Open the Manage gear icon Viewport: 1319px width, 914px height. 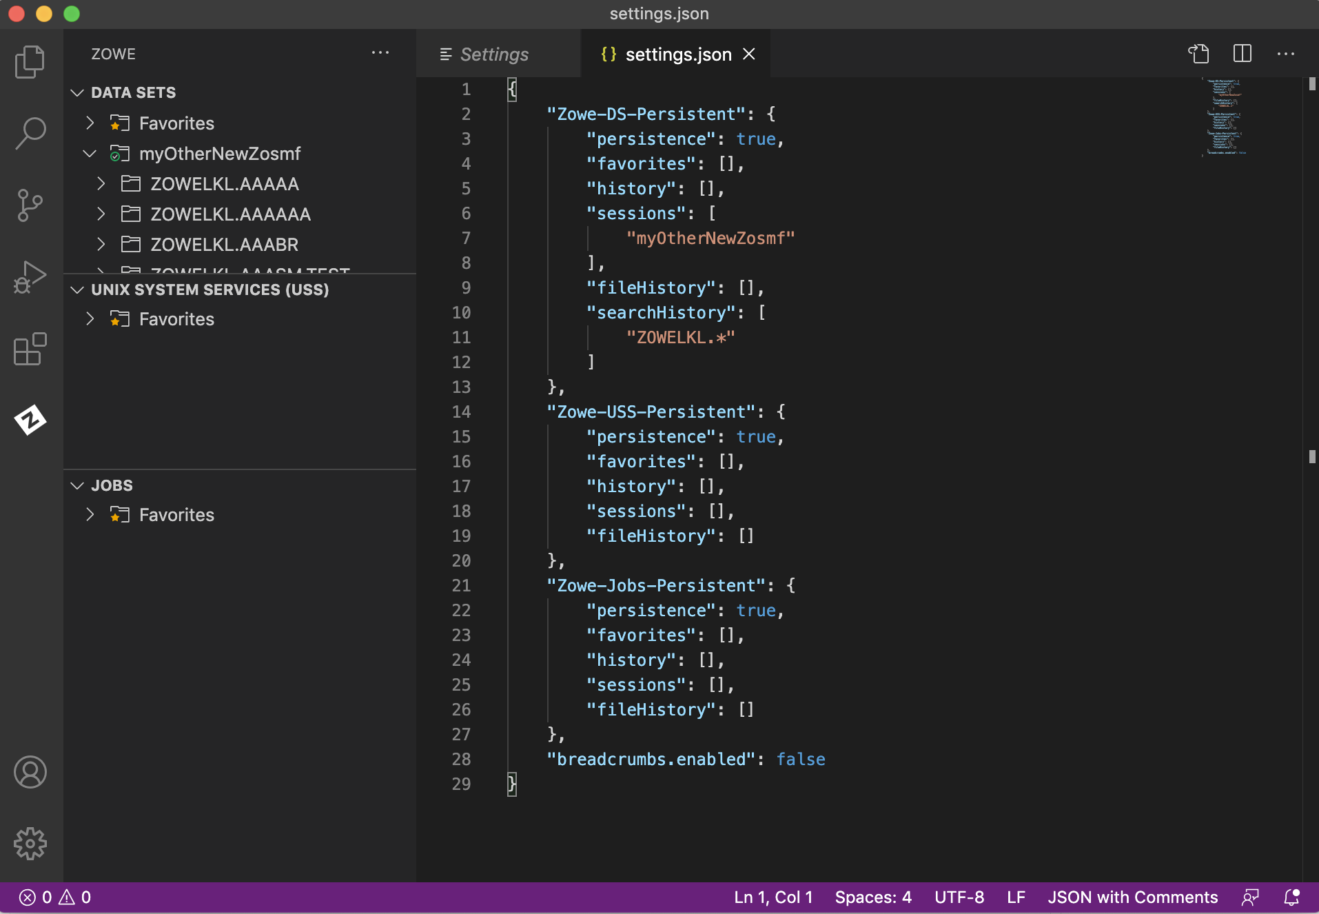(29, 843)
